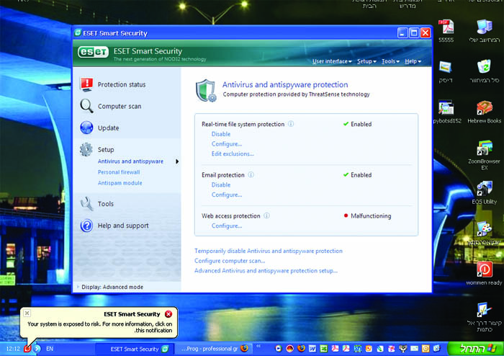
Task: Select the Hebrew Books desktop icon
Action: click(x=484, y=112)
